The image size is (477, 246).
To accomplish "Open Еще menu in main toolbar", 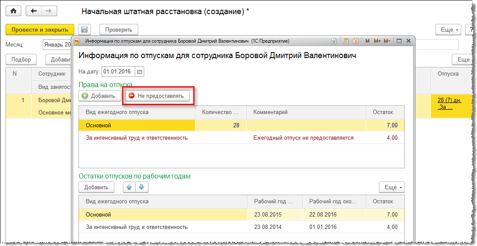I will pos(448,29).
